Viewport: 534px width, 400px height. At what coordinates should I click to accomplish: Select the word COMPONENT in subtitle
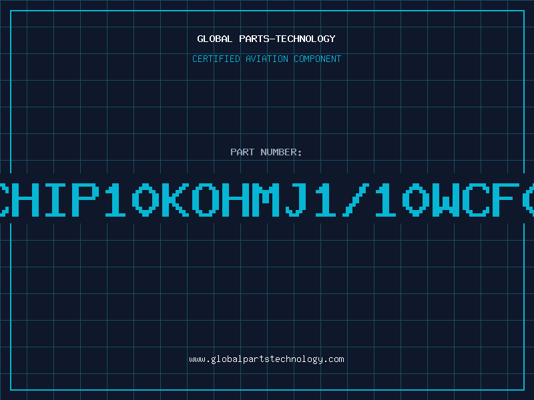(x=318, y=59)
